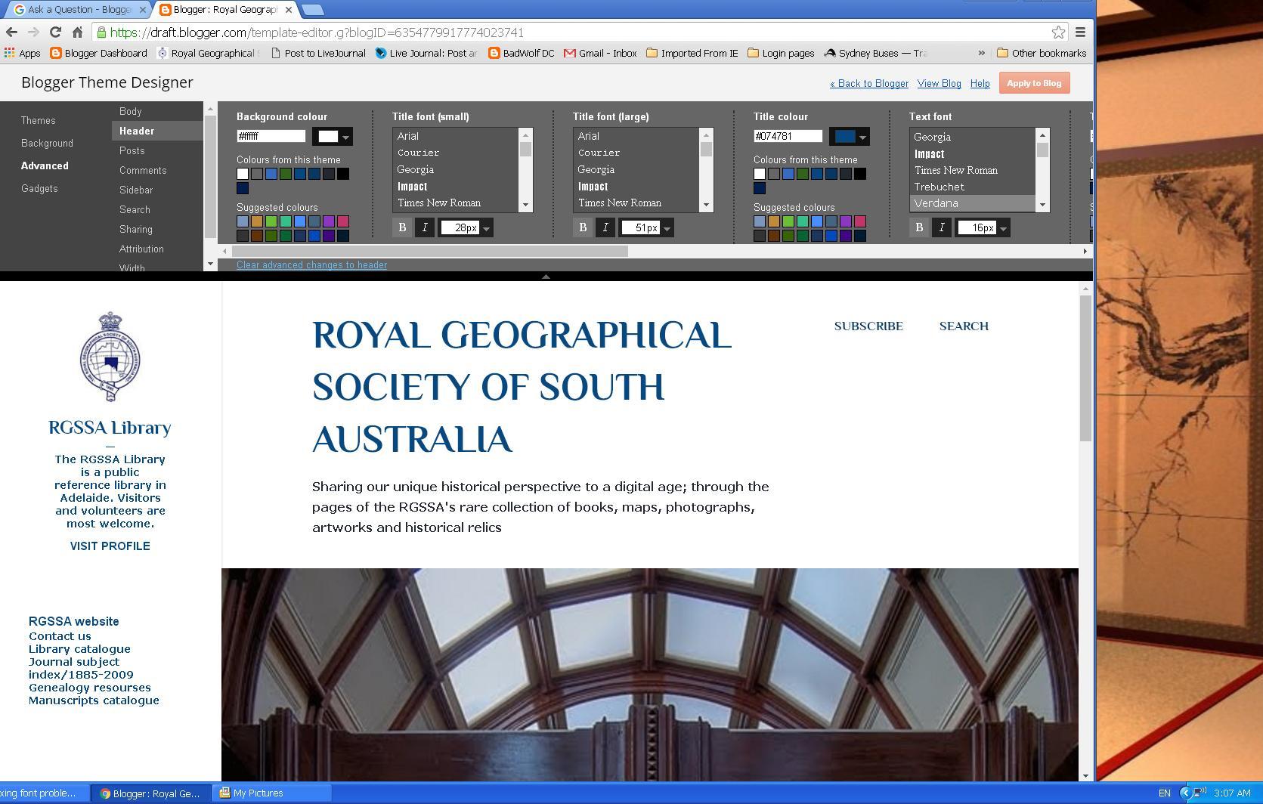The width and height of the screenshot is (1263, 804).
Task: Click the browser Forward arrow
Action: (x=33, y=32)
